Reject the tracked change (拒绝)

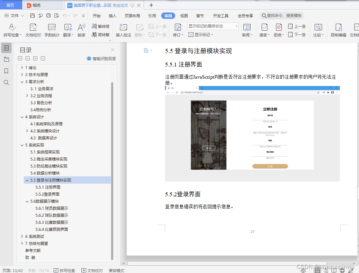(279, 30)
